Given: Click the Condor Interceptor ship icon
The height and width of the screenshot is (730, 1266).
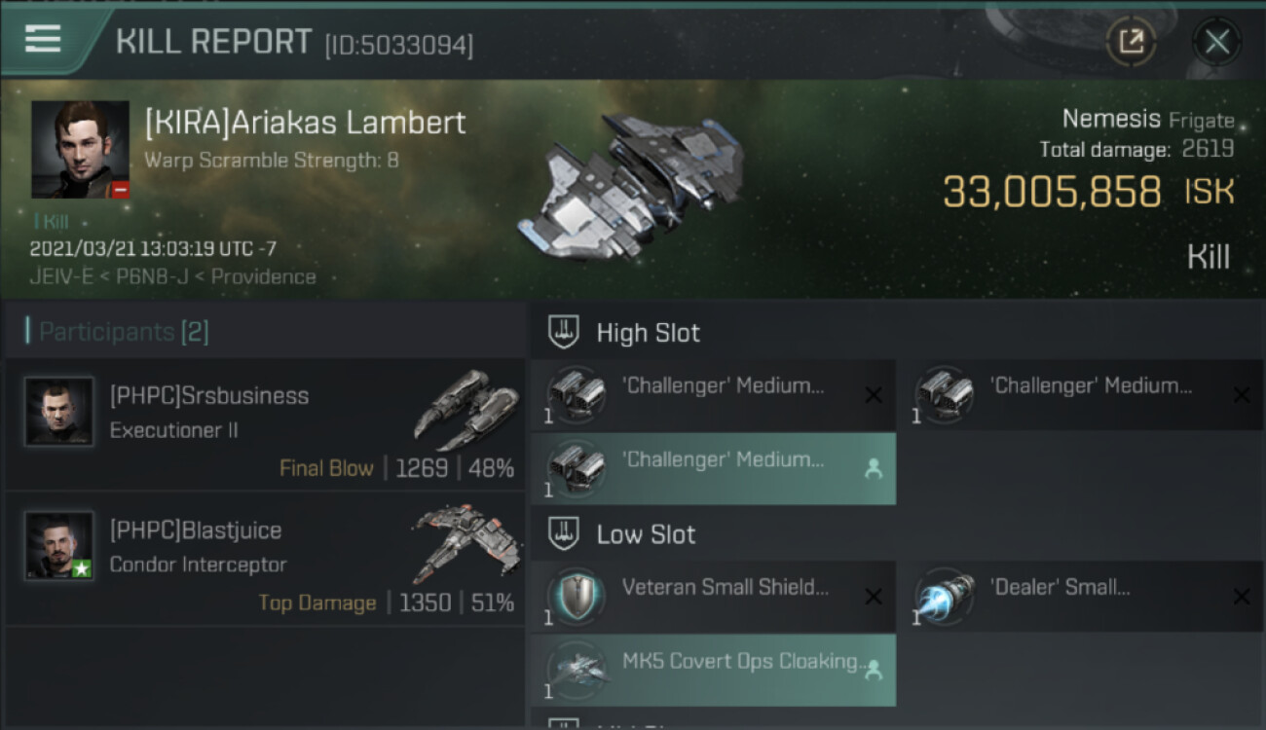Looking at the screenshot, I should coord(465,542).
